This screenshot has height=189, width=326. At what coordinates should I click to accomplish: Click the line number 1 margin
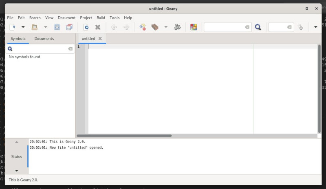click(x=78, y=46)
